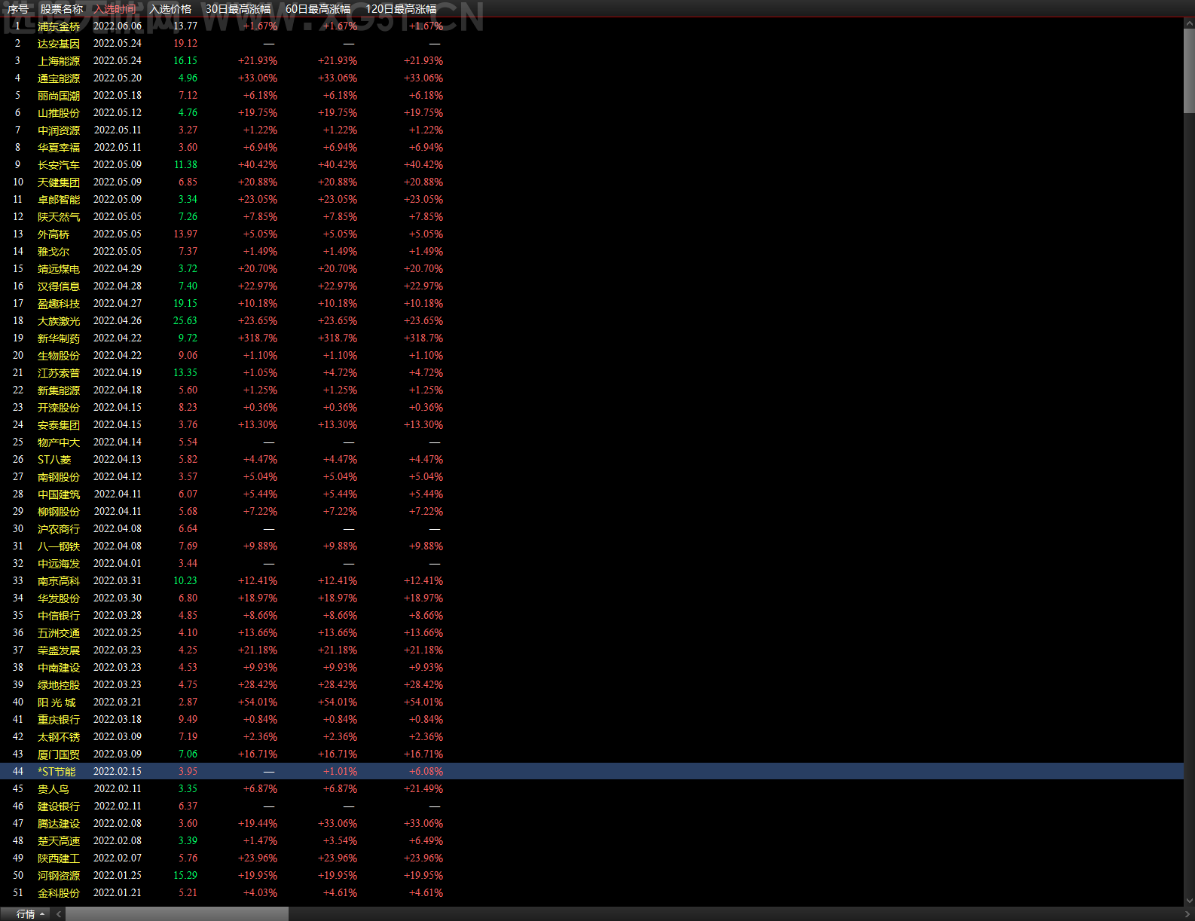Select stock 中远海发
Image resolution: width=1195 pixels, height=921 pixels.
point(59,564)
